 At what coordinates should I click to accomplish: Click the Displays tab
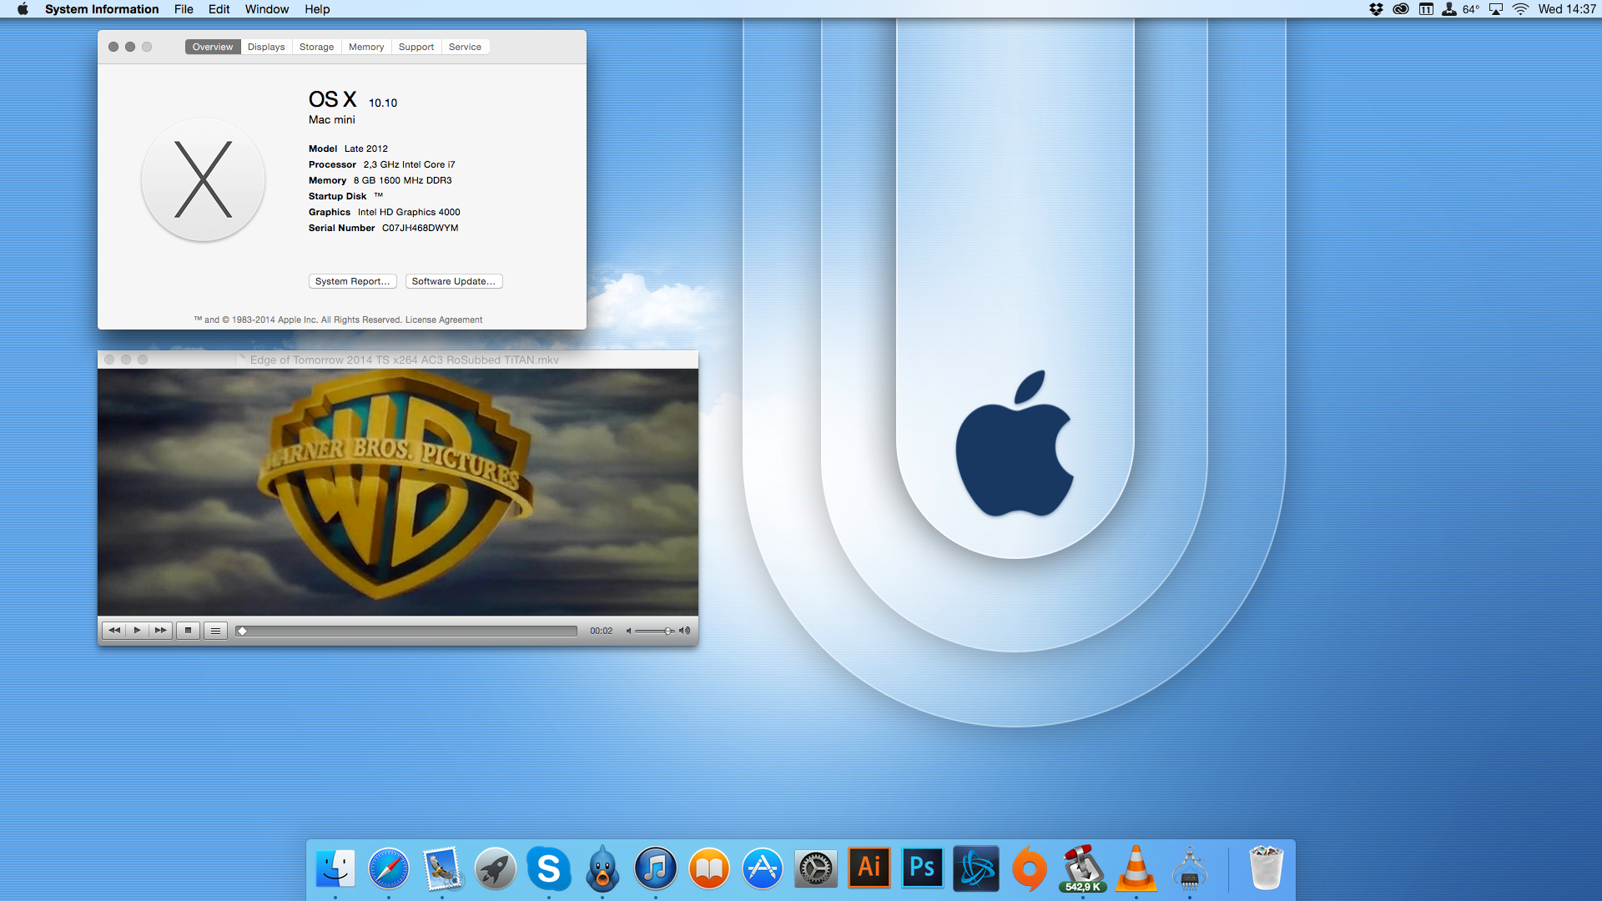264,46
